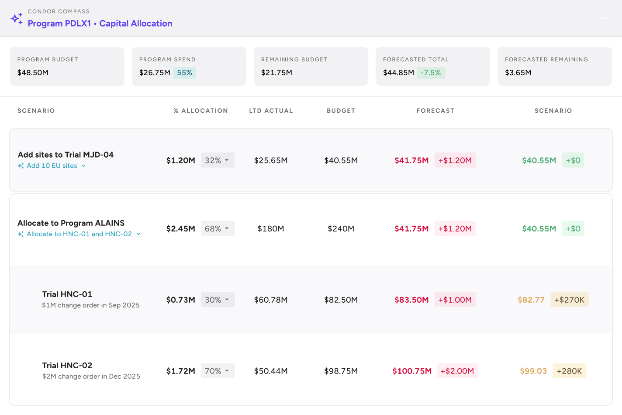Click the 55% Program Spend badge

(184, 73)
